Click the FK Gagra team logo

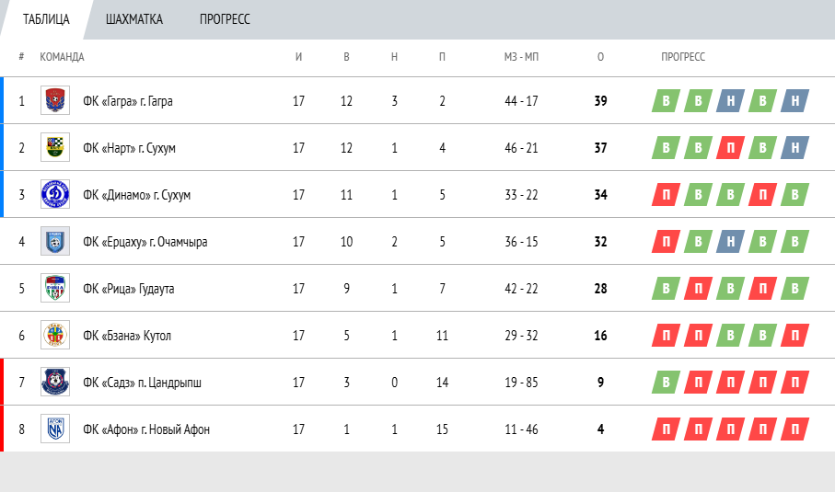(x=54, y=100)
